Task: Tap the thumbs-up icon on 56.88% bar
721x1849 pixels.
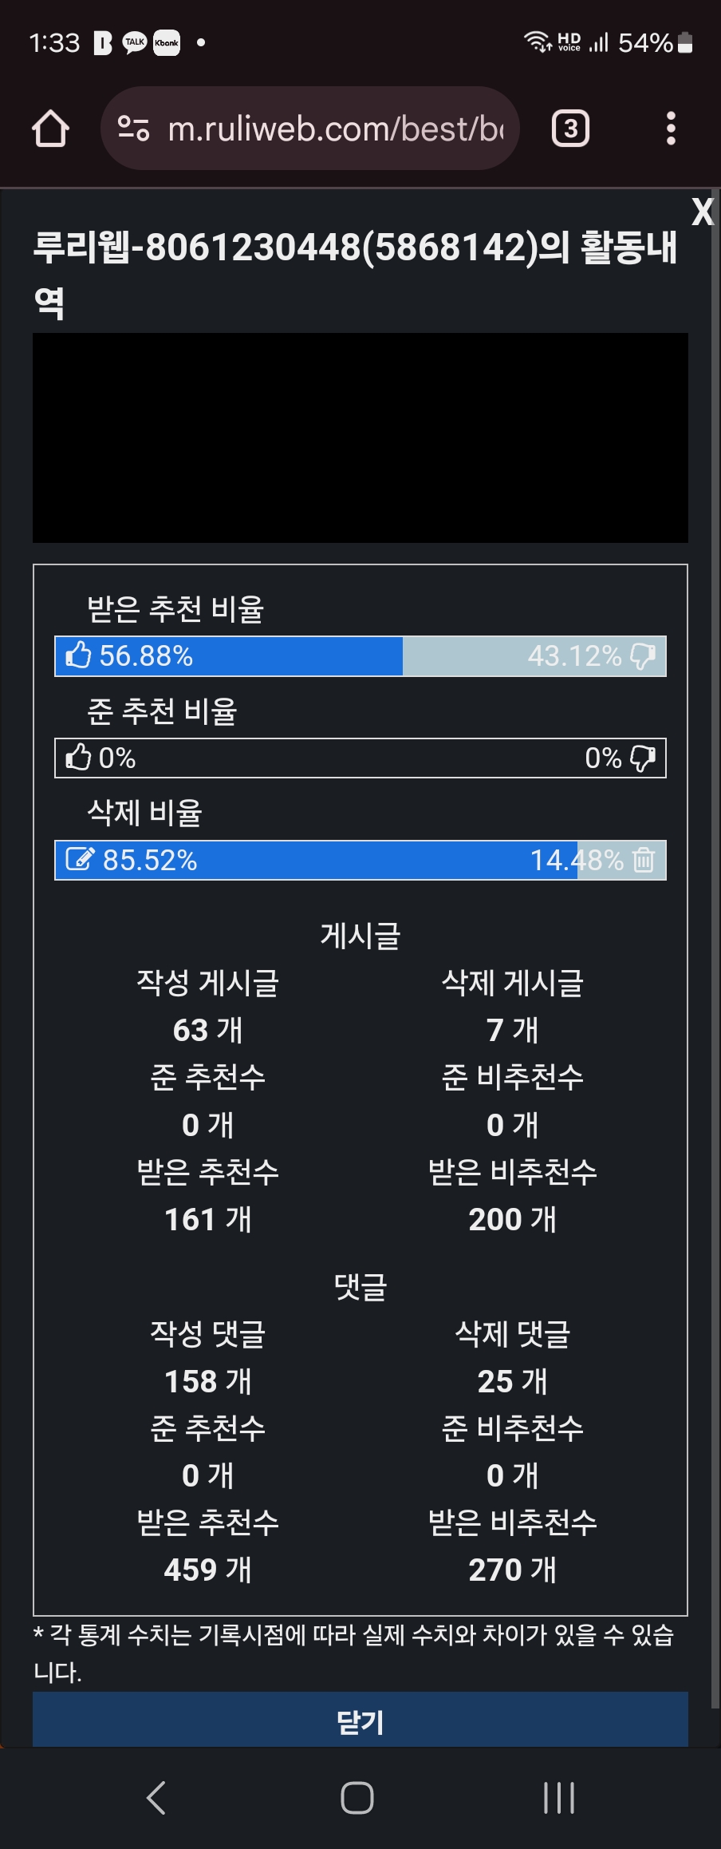Action: coord(78,655)
